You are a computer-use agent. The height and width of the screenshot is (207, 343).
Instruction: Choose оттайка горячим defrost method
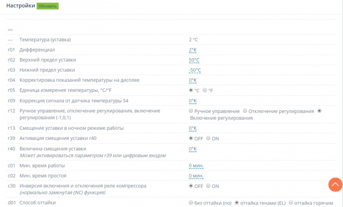(x=290, y=202)
